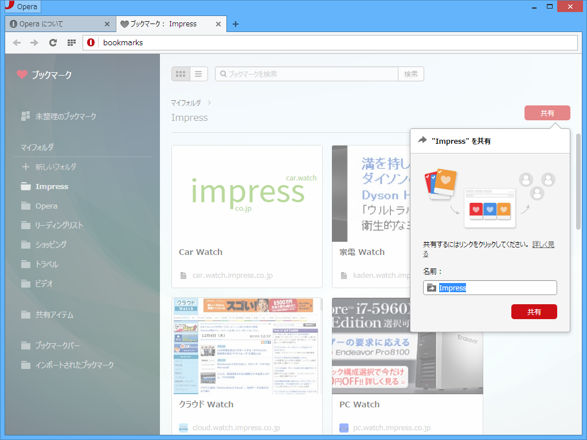587x440 pixels.
Task: Switch to list view icon
Action: [198, 73]
